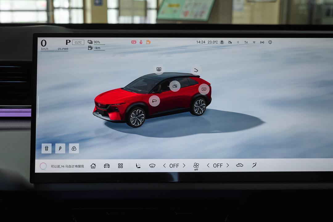
Task: Switch the CLTC range mode label
Action: (78, 42)
